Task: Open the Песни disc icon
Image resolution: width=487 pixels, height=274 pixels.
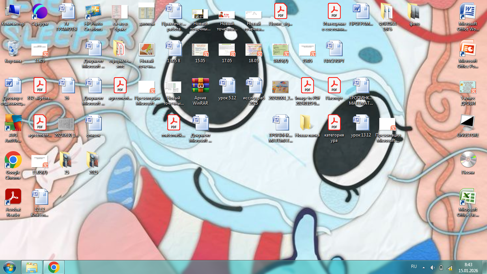Action: click(468, 163)
